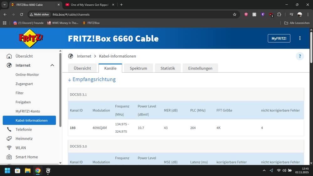The width and height of the screenshot is (313, 176).
Task: Click Power Level value 10.7
Action: tap(141, 128)
